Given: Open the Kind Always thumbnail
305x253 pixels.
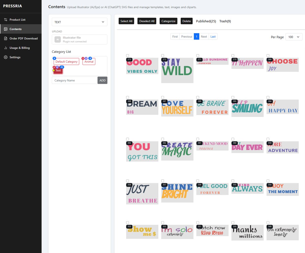Looking at the screenshot, I should click(x=248, y=188).
